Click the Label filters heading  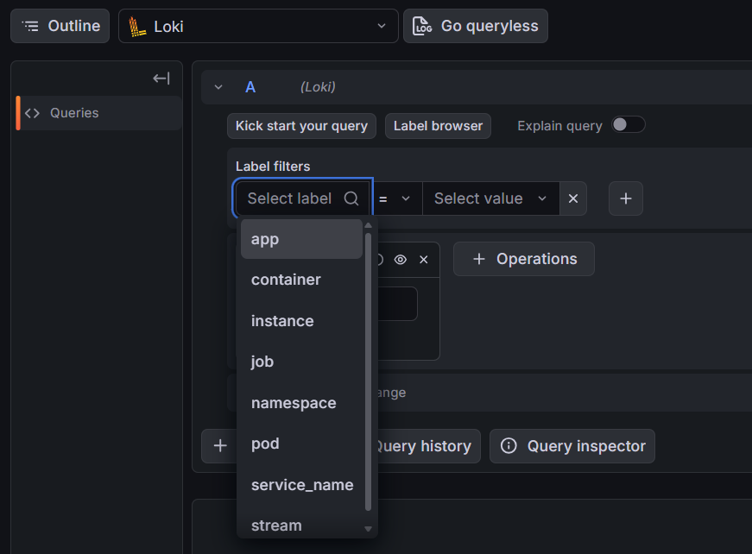point(273,167)
